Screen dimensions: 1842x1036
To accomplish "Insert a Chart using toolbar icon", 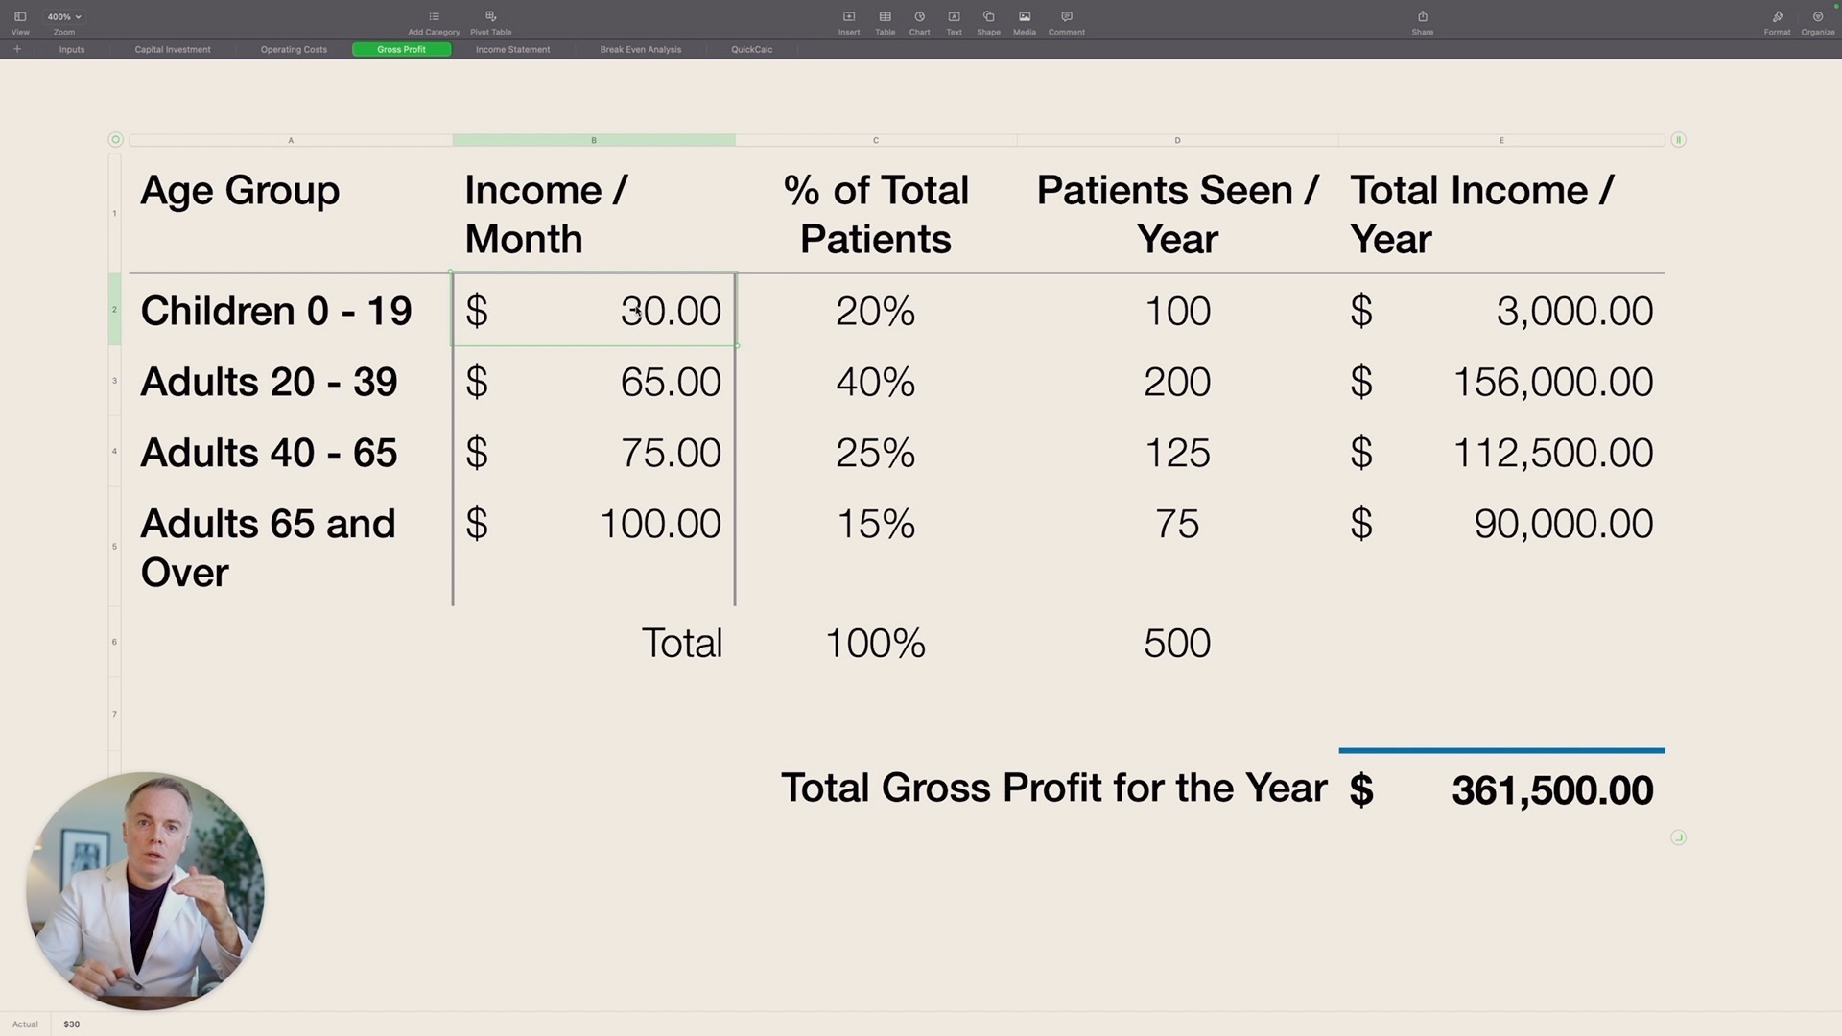I will [919, 21].
